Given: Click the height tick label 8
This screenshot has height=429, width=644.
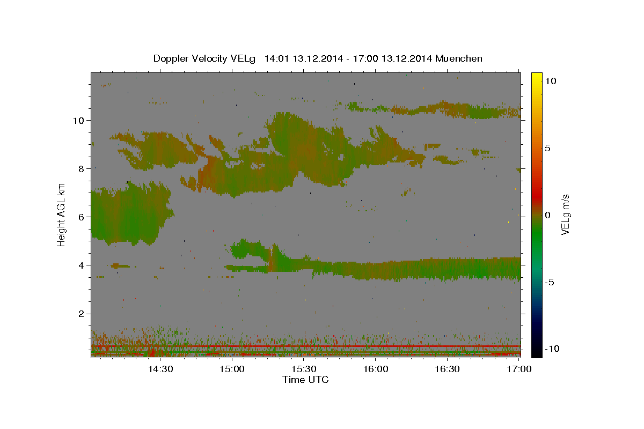Looking at the screenshot, I should pyautogui.click(x=82, y=169).
